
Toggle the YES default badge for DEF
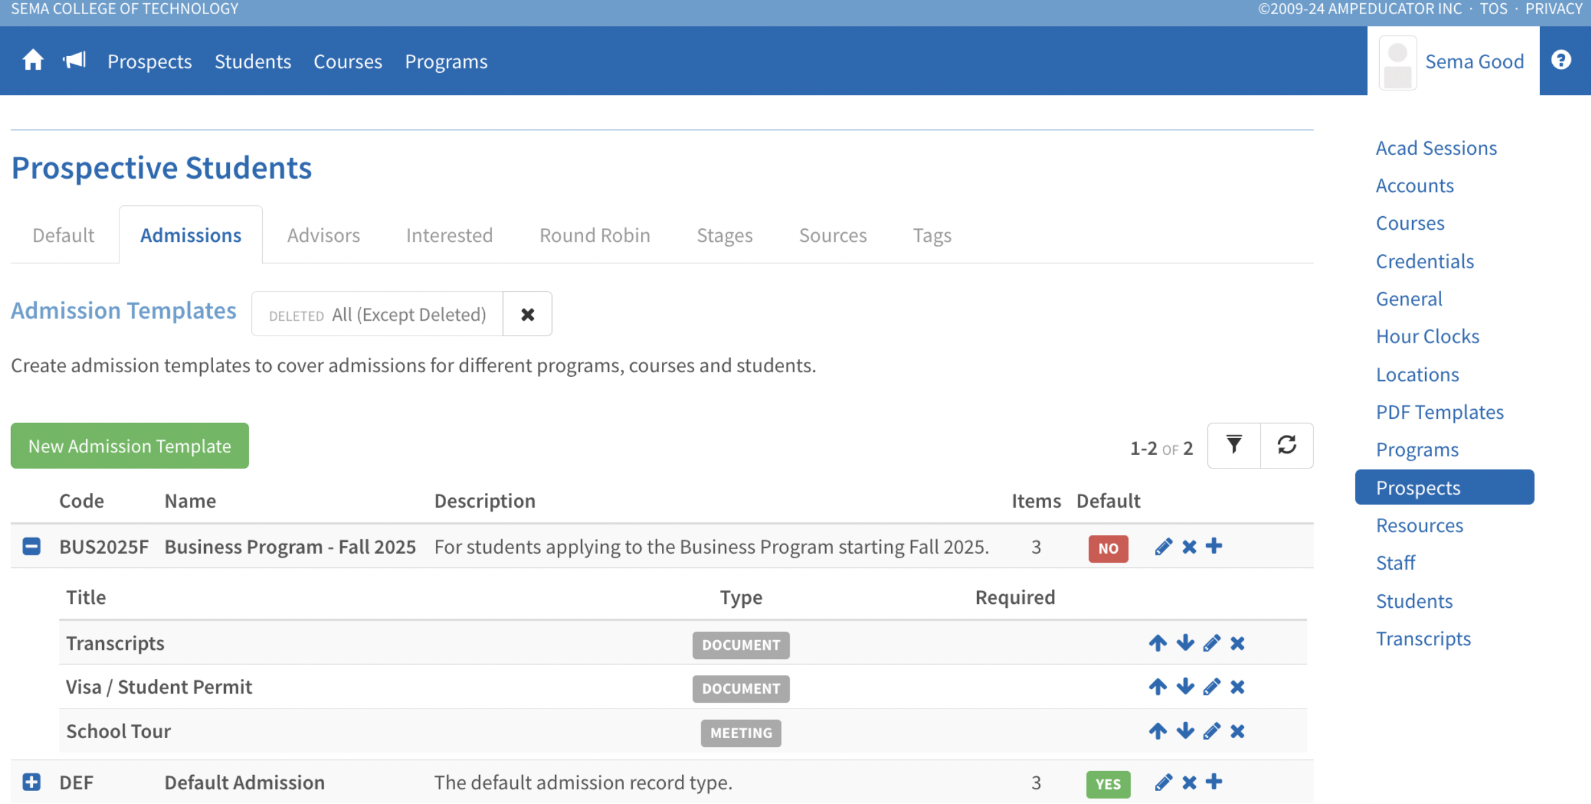1108,784
